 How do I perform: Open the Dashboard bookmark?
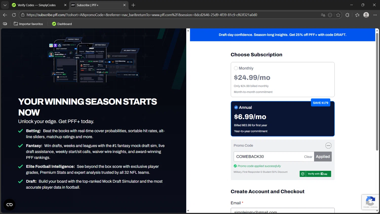62,24
